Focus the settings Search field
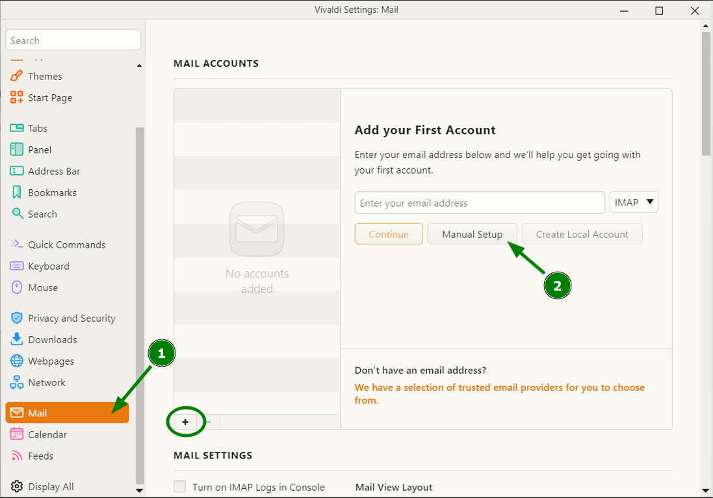Screen dimensions: 713x498 click(73, 40)
